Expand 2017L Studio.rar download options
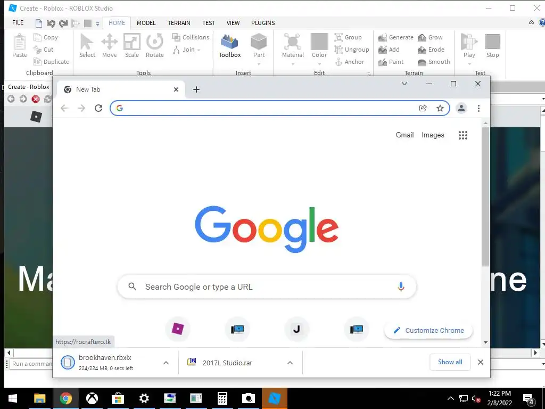Screen dimensions: 545x409 tap(290, 363)
